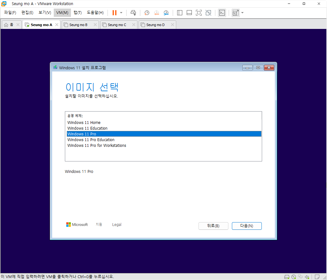Click the 뒤로(B) back button
The height and width of the screenshot is (280, 327).
tap(213, 226)
